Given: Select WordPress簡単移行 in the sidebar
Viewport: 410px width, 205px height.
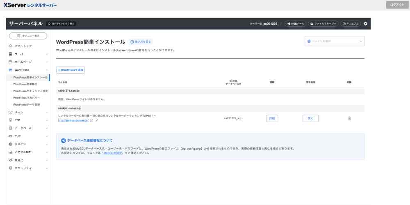Looking at the screenshot, I should pos(25,84).
